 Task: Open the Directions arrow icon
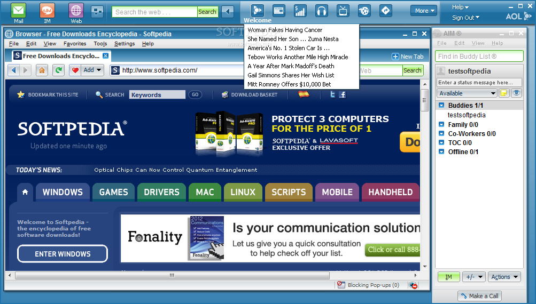point(385,11)
